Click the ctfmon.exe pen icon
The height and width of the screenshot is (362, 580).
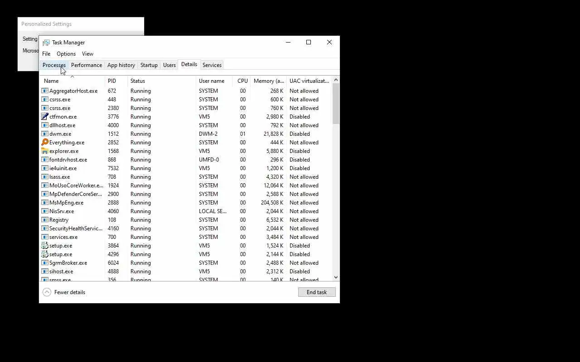pyautogui.click(x=45, y=117)
